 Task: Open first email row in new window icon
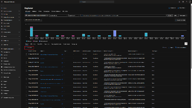[62, 54]
